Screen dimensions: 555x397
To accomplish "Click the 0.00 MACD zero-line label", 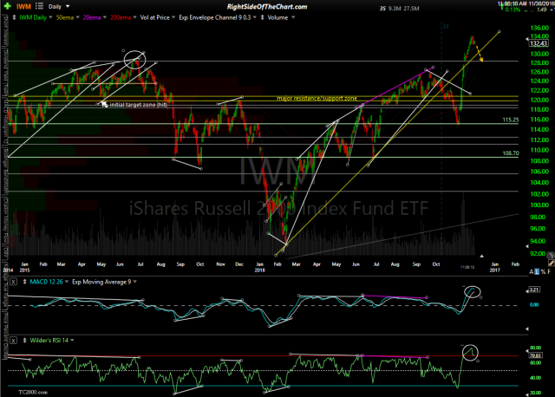I will tap(534, 304).
